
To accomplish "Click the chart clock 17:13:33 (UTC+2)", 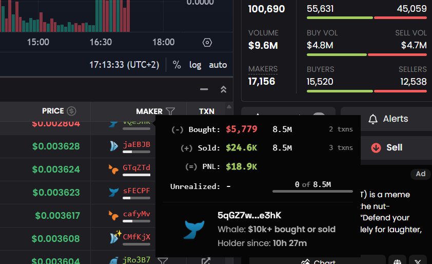I will pos(124,65).
